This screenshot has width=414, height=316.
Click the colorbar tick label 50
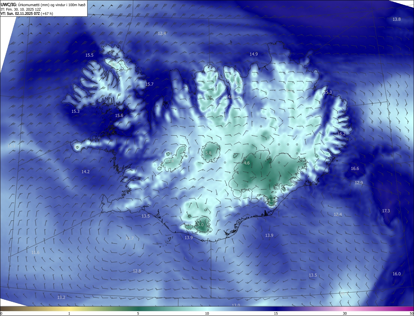click(412, 313)
